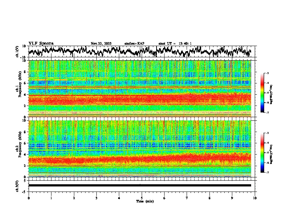Click the black ch.3 voltage bar
Image resolution: width=287 pixels, height=222 pixels.
point(140,185)
